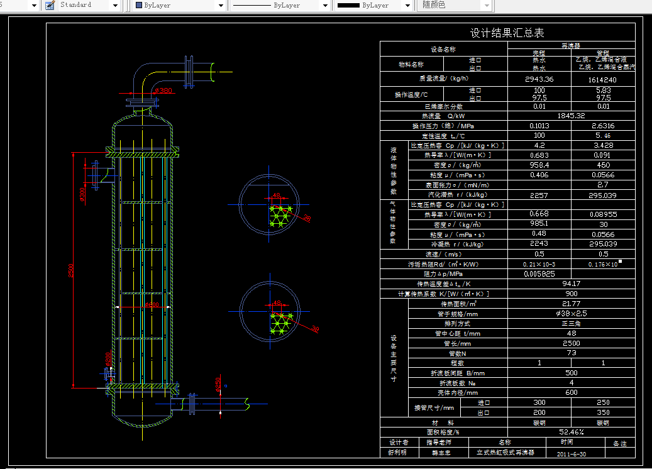Click the lower tube layout circle
The image size is (652, 469).
pyautogui.click(x=270, y=311)
